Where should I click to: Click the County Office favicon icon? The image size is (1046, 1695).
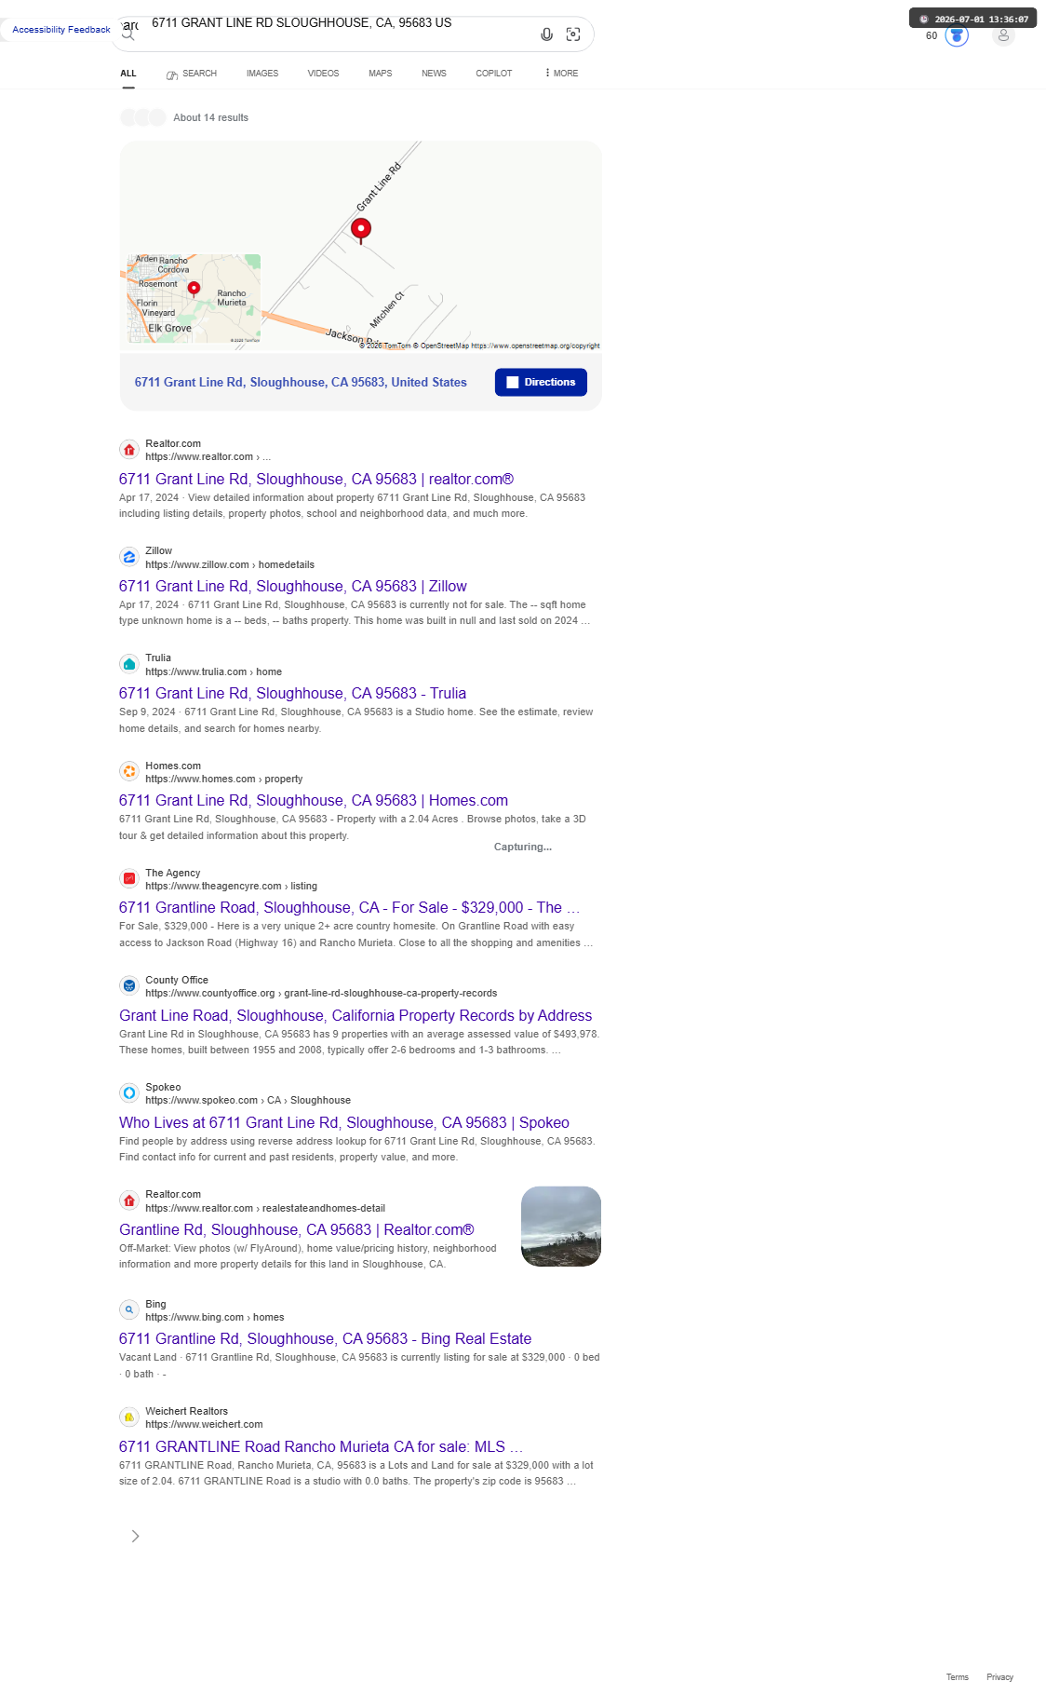tap(129, 985)
